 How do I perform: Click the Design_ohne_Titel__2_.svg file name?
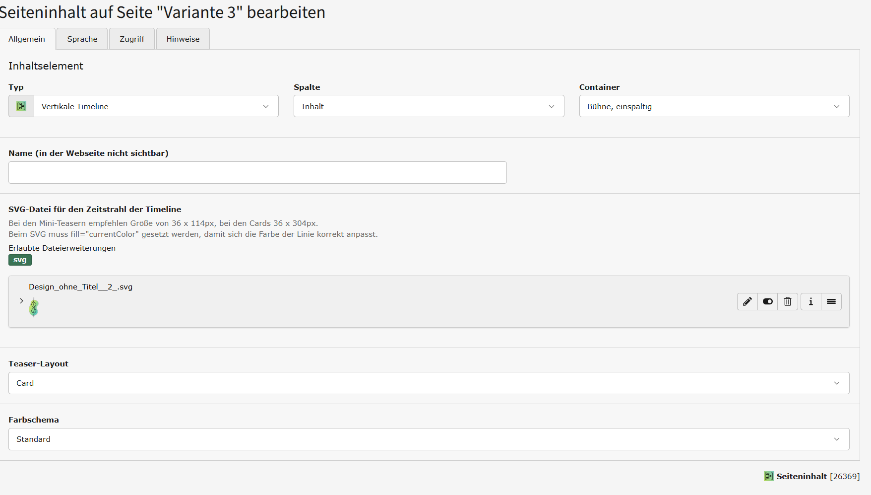pos(80,286)
